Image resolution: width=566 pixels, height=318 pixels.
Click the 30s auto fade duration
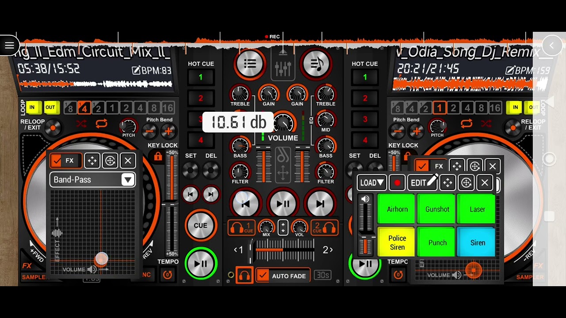(x=322, y=275)
